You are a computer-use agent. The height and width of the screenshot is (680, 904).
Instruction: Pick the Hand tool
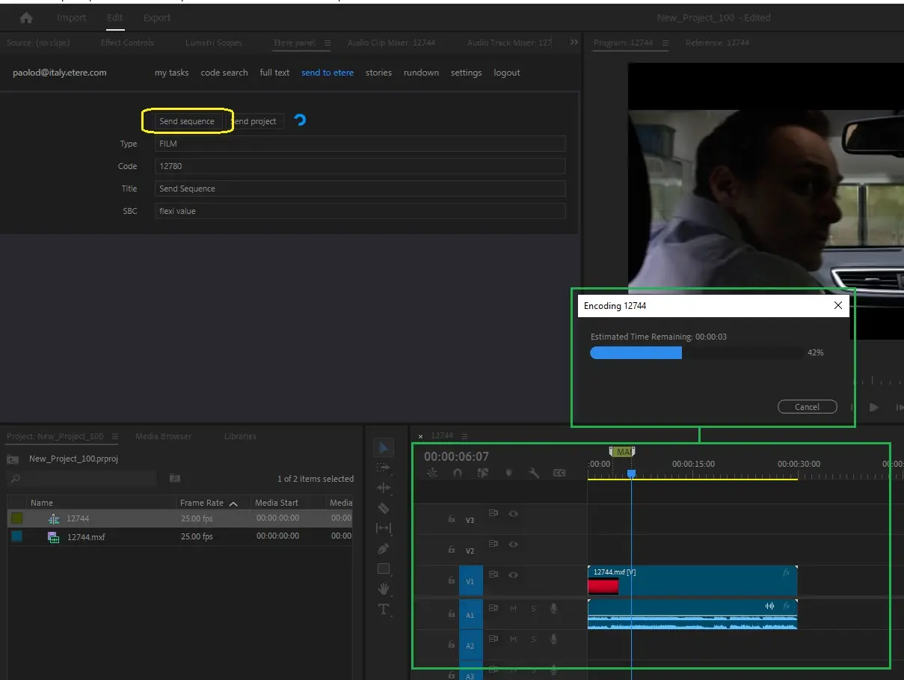click(x=384, y=589)
